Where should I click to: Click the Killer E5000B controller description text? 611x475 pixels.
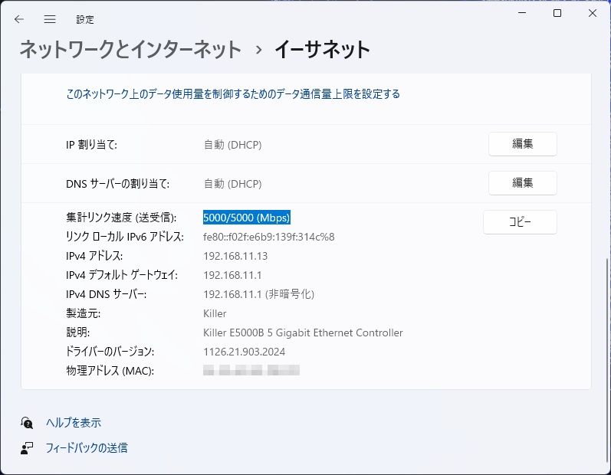click(x=303, y=332)
